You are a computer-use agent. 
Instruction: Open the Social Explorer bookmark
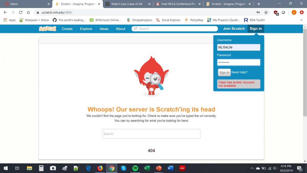coord(168,20)
